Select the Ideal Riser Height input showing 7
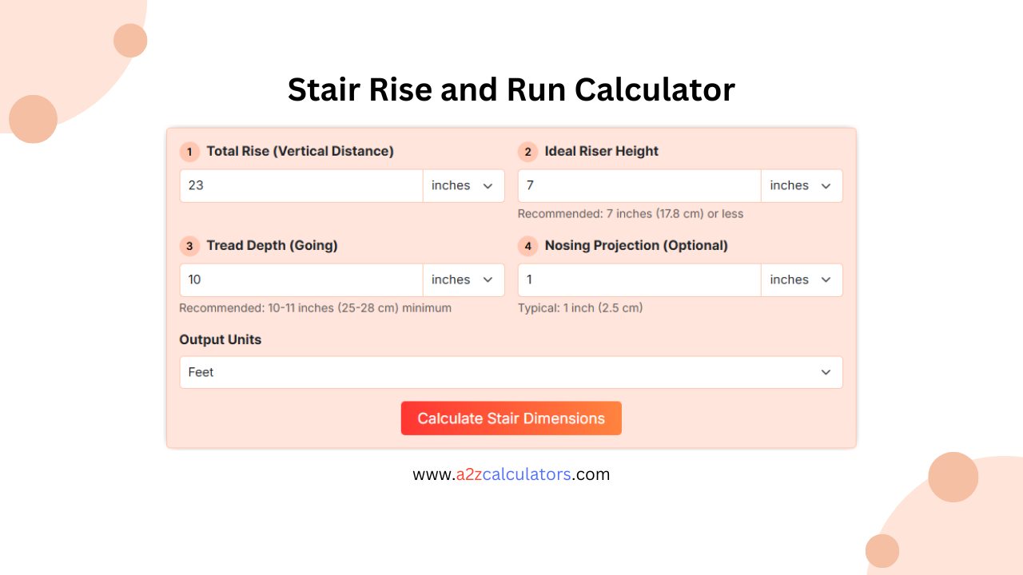The image size is (1023, 575). coord(639,185)
